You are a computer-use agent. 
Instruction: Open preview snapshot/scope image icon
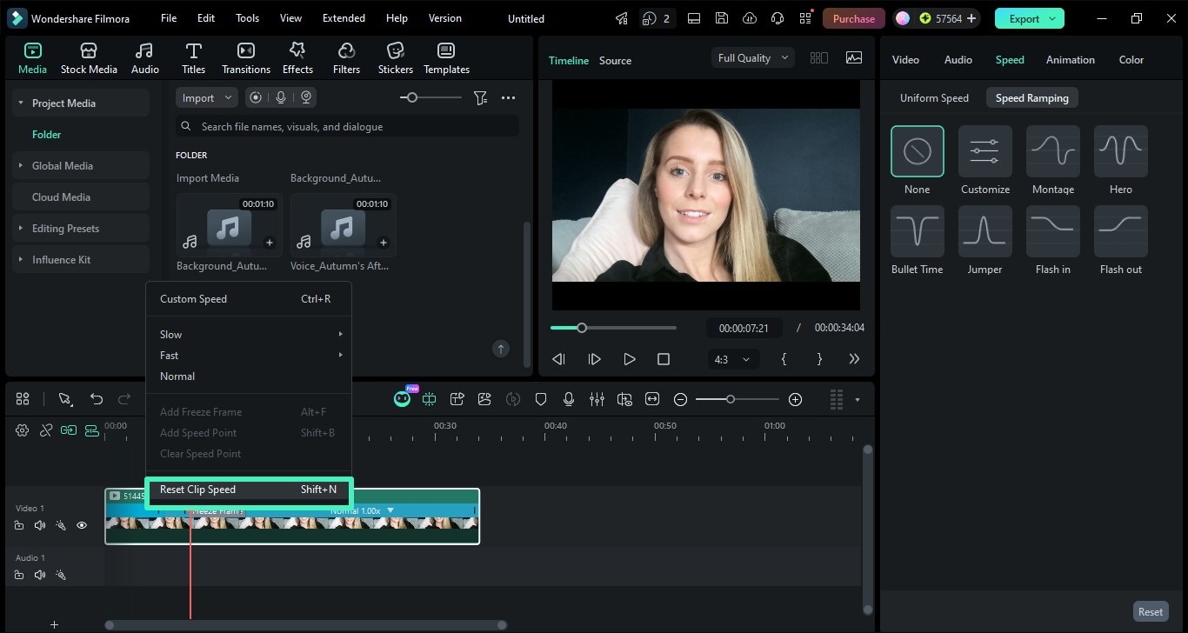pyautogui.click(x=854, y=57)
